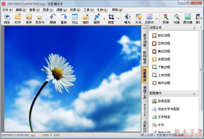Open the 礼物(L) menu

102,10
